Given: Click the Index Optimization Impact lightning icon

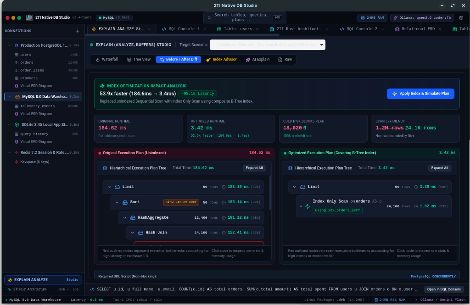Looking at the screenshot, I should (102, 86).
